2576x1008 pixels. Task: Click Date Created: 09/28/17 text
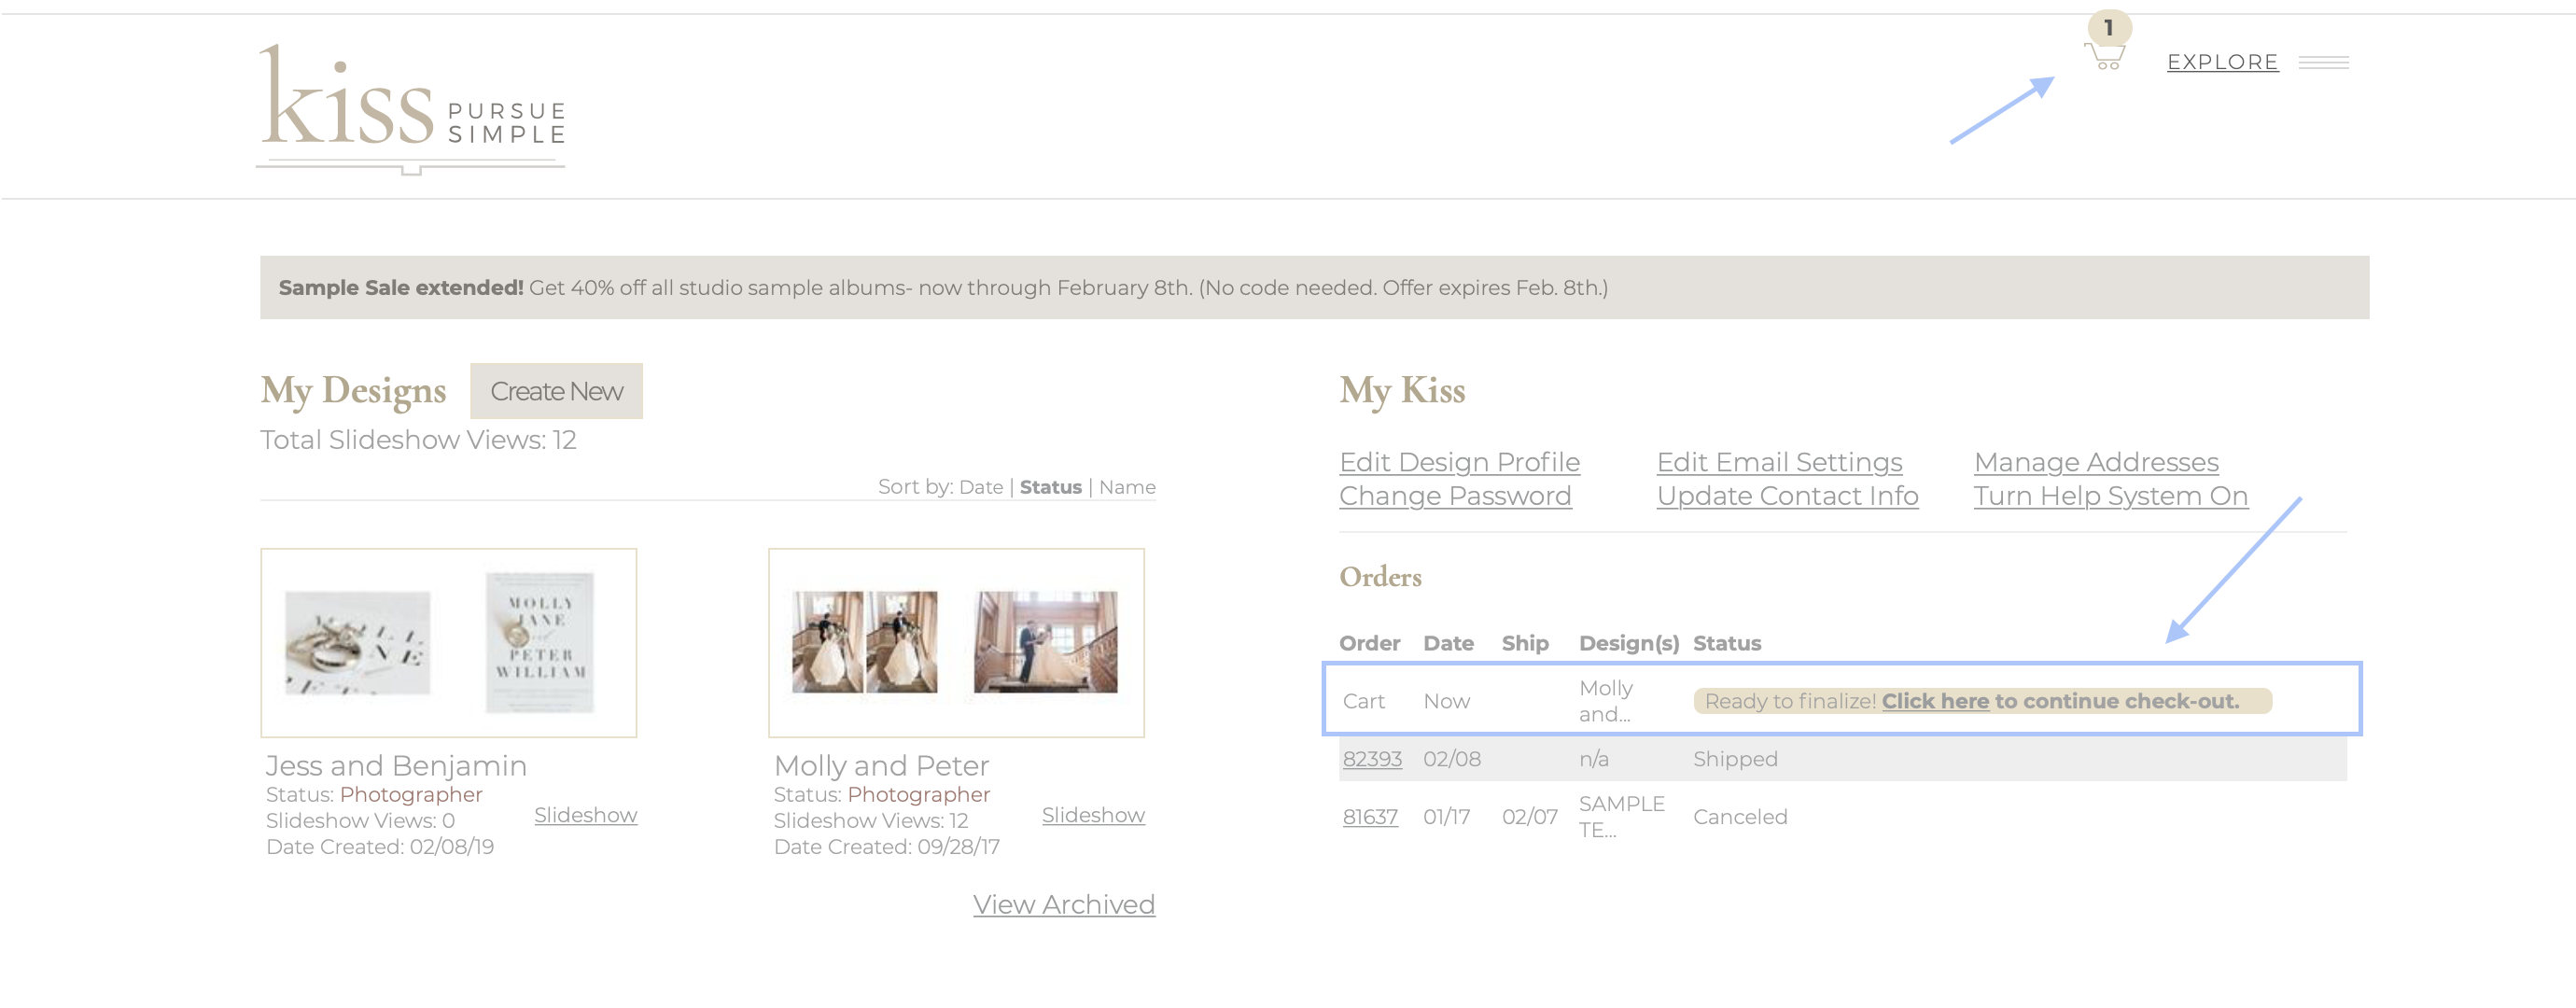click(886, 847)
